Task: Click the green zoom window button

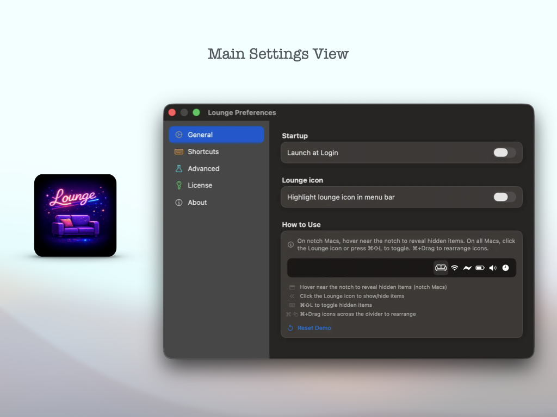Action: point(196,112)
